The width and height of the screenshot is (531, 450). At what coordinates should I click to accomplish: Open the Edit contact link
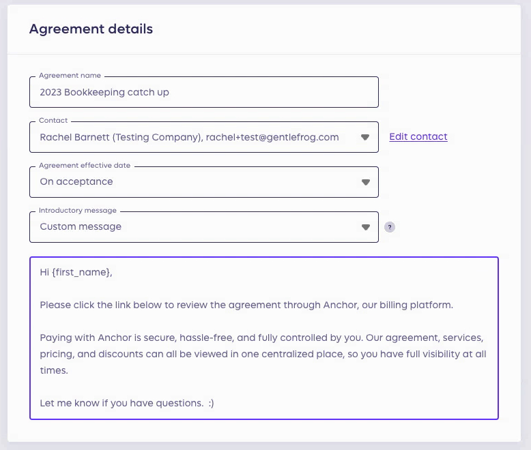point(418,136)
